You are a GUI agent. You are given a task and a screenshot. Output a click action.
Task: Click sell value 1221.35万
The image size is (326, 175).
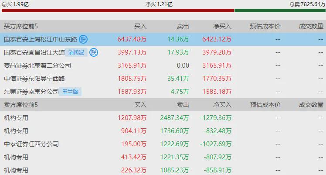[x=175, y=157]
